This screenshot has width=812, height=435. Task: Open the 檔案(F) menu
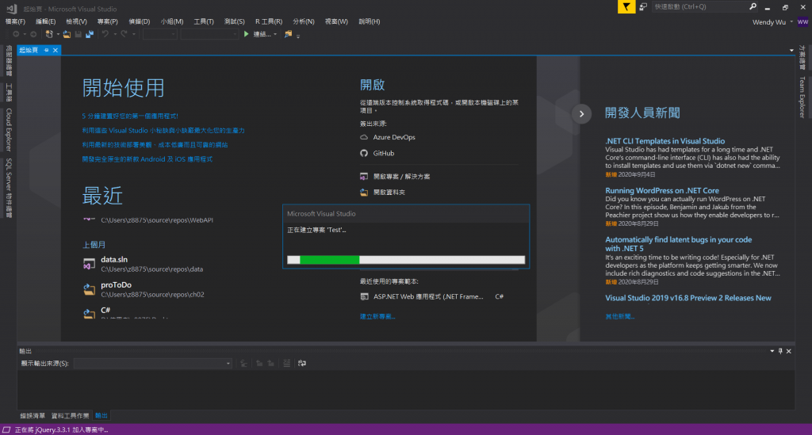coord(15,21)
